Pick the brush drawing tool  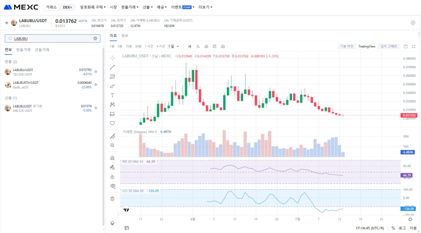(113, 86)
